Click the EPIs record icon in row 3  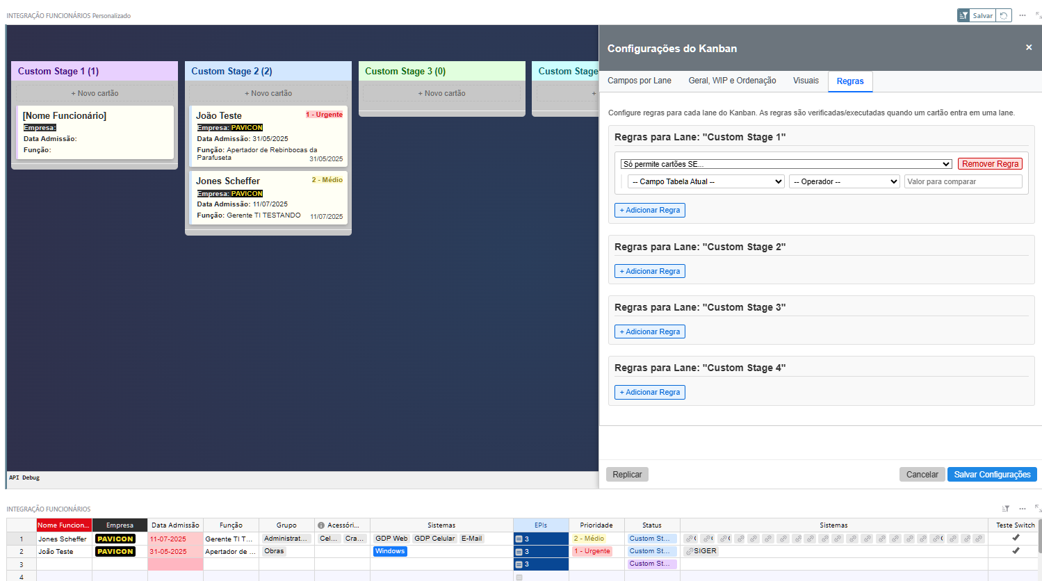pos(519,564)
